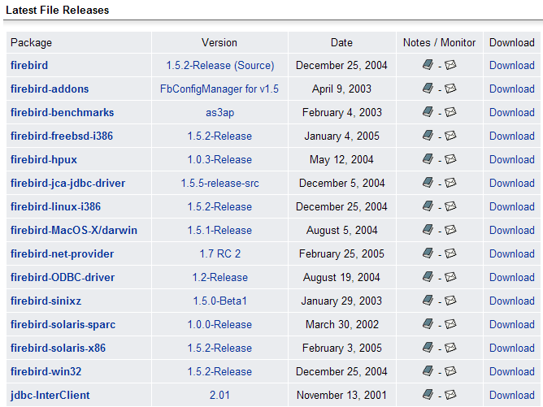The height and width of the screenshot is (407, 543).
Task: Open release notes book icon for firebird
Action: point(428,65)
